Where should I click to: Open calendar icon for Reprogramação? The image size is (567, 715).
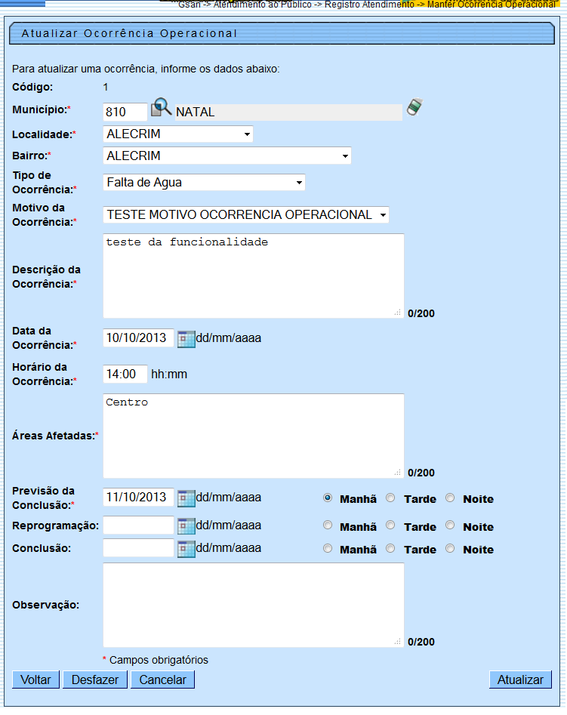[186, 526]
